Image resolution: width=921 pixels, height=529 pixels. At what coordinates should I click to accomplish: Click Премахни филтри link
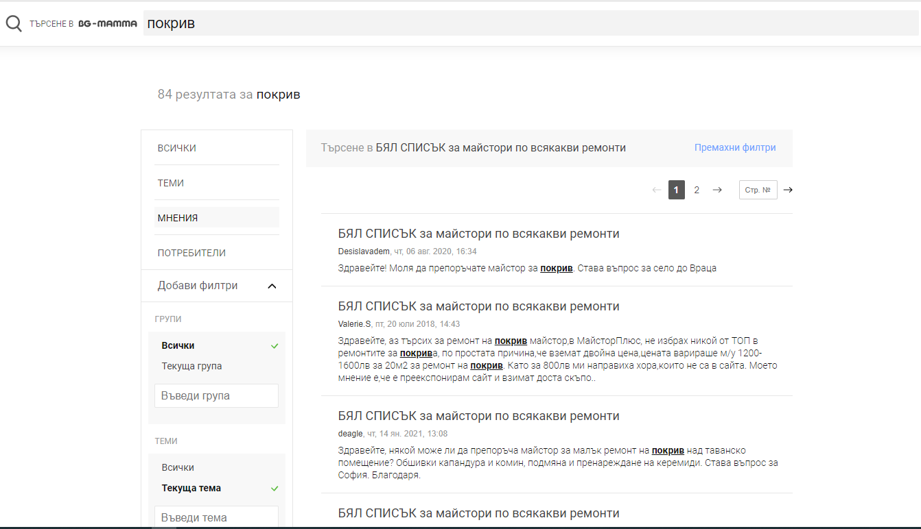[735, 147]
